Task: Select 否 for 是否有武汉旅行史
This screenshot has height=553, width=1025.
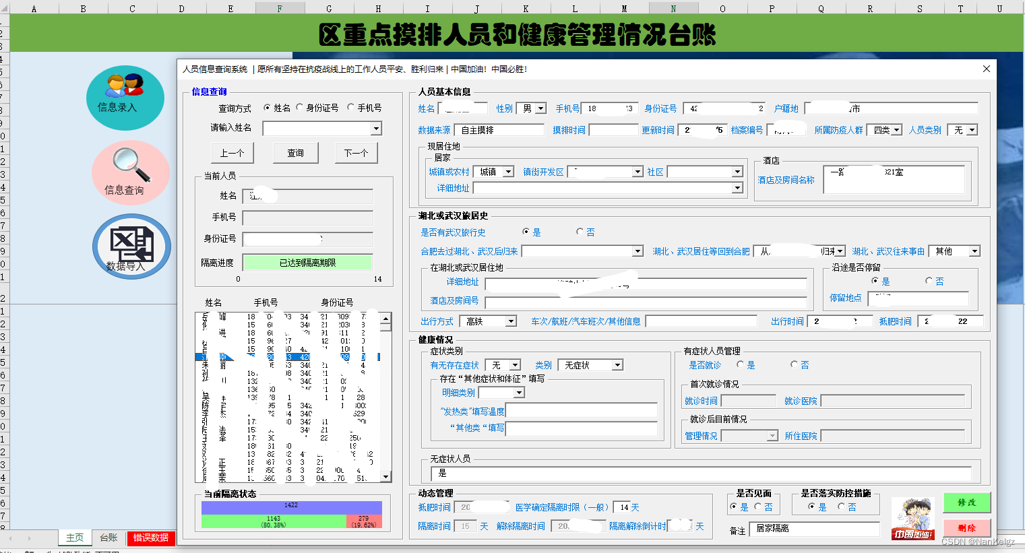Action: (578, 231)
